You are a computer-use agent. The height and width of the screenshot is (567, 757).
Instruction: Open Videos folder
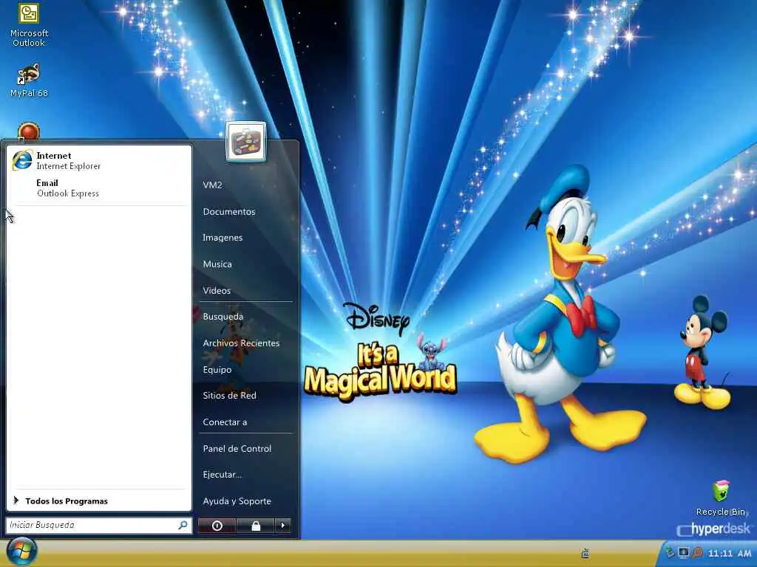(x=217, y=291)
